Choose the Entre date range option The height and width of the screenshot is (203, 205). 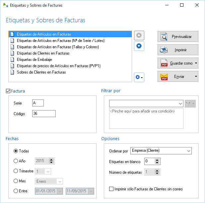[16, 191]
